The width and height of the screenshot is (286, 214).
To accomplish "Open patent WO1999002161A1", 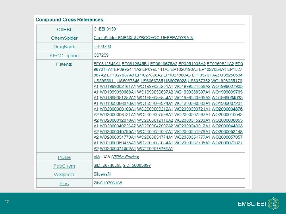I will coord(118,86).
